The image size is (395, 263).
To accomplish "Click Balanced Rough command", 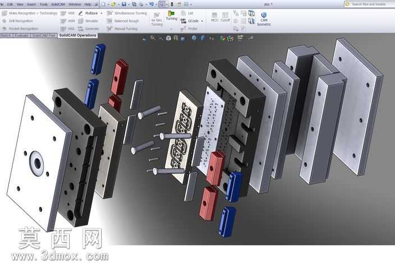I will [123, 21].
